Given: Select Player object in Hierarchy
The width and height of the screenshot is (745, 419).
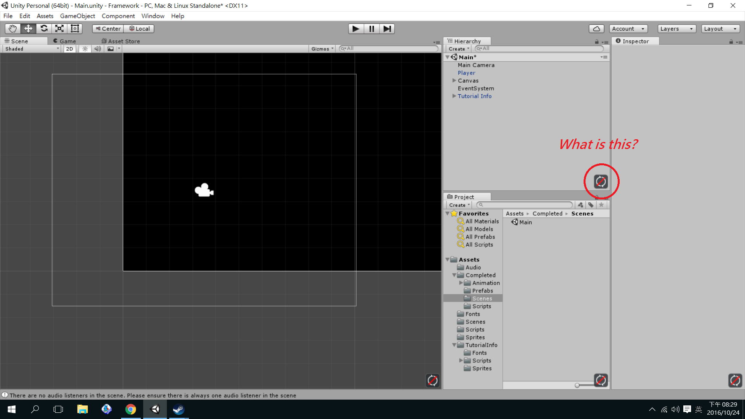Looking at the screenshot, I should click(x=466, y=73).
